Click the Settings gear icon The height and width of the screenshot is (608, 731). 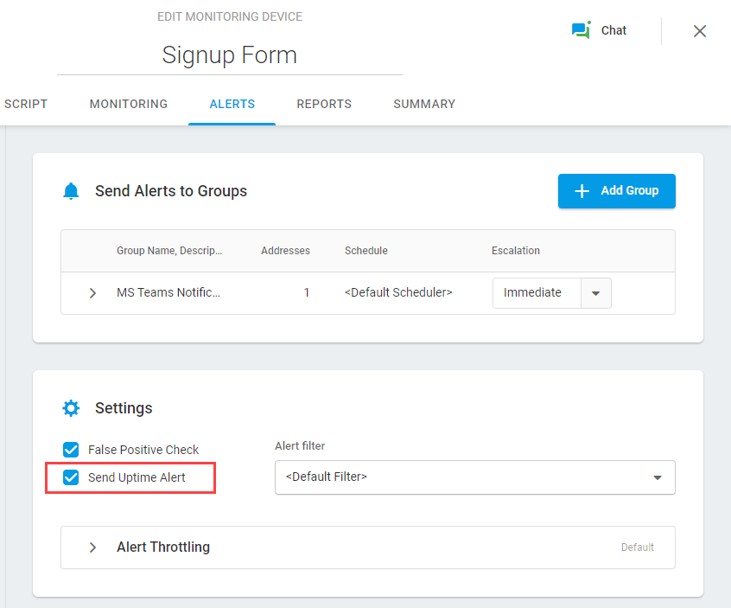[x=71, y=408]
